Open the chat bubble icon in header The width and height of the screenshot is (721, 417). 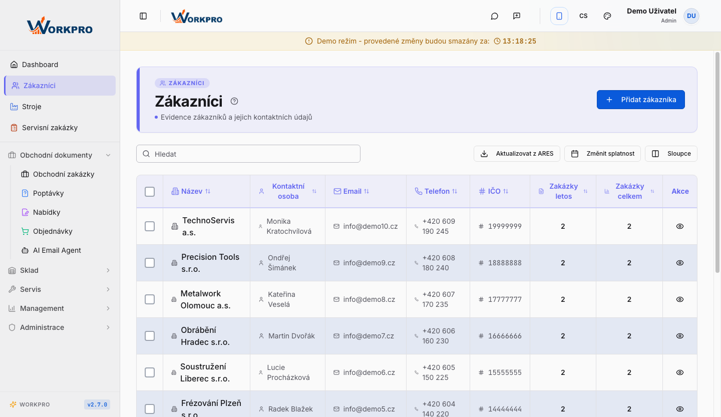tap(494, 16)
